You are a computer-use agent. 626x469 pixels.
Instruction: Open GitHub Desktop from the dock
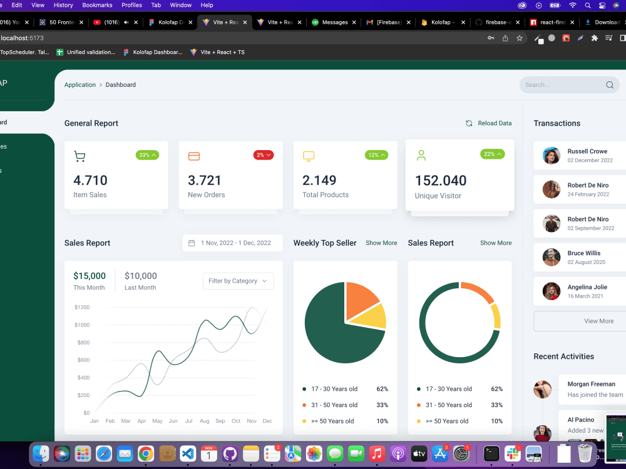[x=230, y=454]
